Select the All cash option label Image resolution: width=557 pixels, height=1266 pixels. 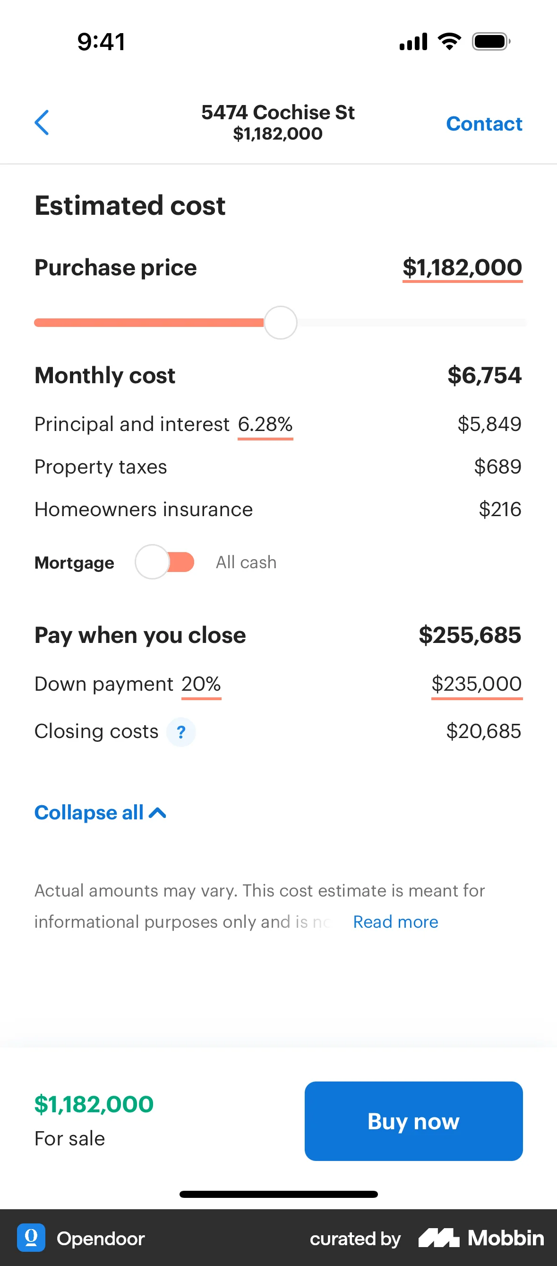pyautogui.click(x=246, y=562)
